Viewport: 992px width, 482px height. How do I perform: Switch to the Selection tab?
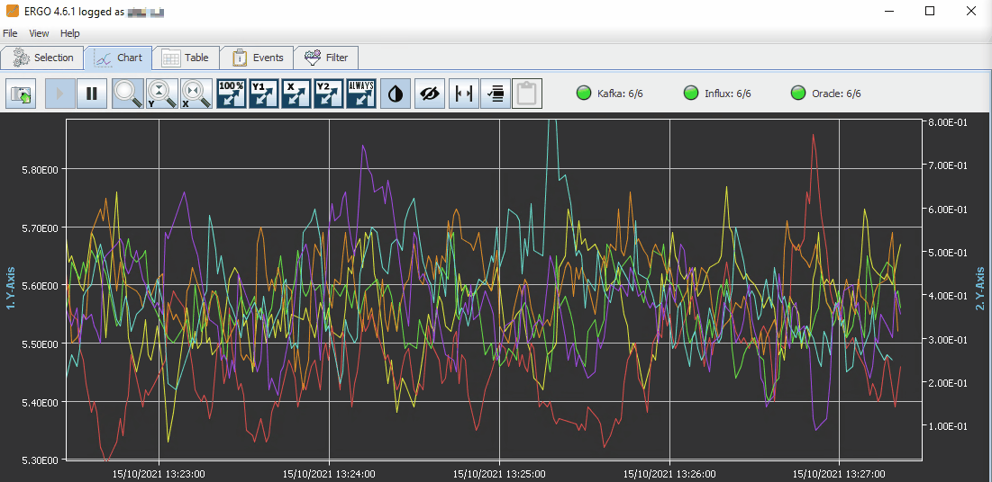click(42, 58)
